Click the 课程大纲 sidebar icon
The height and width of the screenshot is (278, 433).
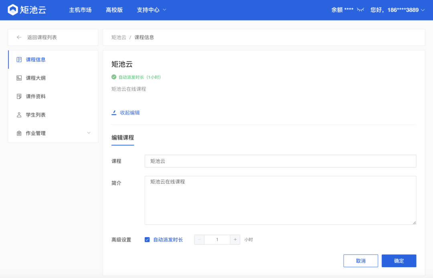point(19,78)
